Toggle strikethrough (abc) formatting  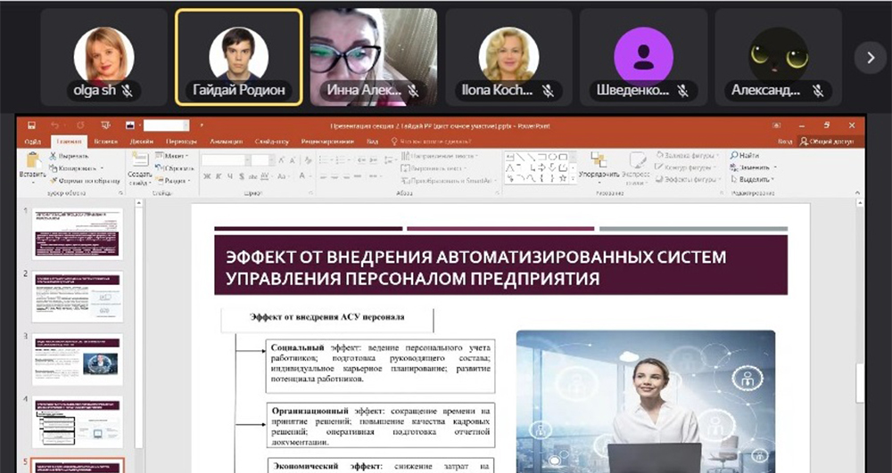coord(253,176)
